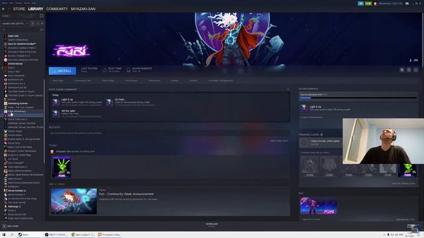Toggle the ready to play filter
The width and height of the screenshot is (424, 238).
[x=42, y=24]
